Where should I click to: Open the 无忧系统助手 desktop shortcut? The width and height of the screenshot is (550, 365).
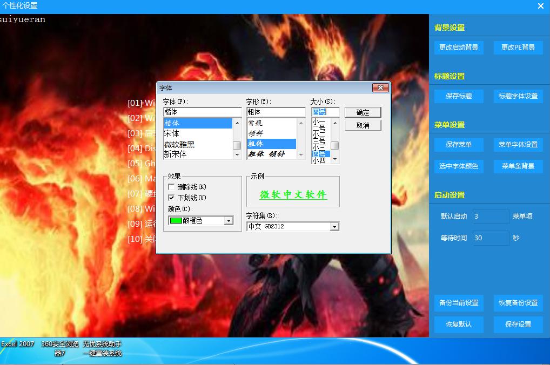click(x=102, y=348)
